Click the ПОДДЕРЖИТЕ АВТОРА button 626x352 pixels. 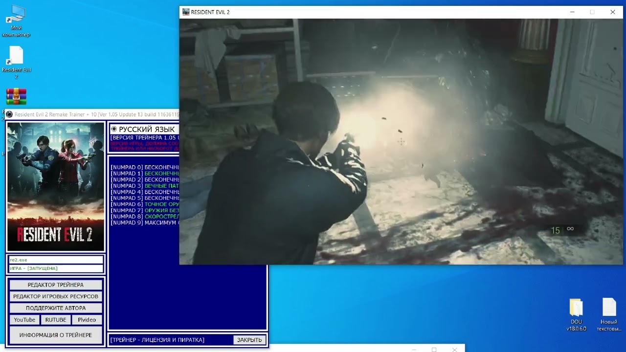click(x=56, y=308)
